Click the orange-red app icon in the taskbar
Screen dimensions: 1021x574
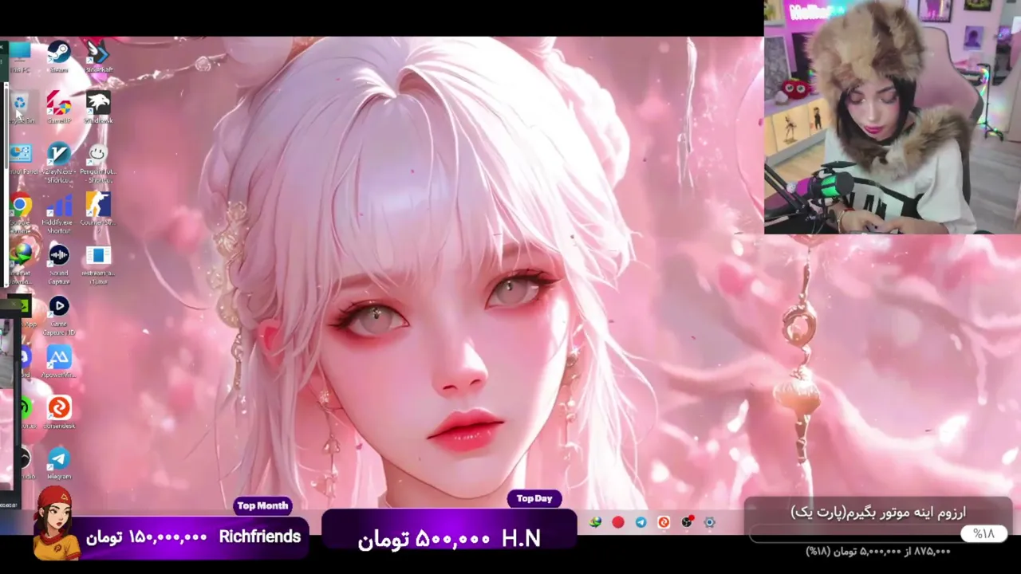click(x=664, y=522)
